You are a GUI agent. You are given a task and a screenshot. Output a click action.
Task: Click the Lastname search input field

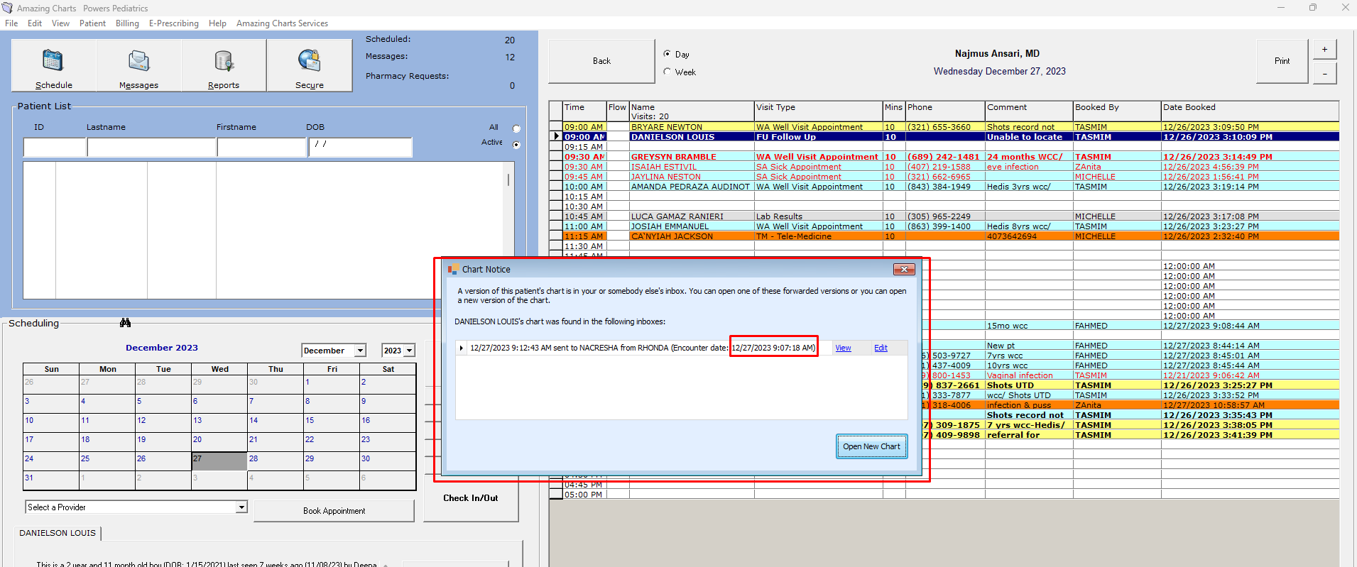151,147
